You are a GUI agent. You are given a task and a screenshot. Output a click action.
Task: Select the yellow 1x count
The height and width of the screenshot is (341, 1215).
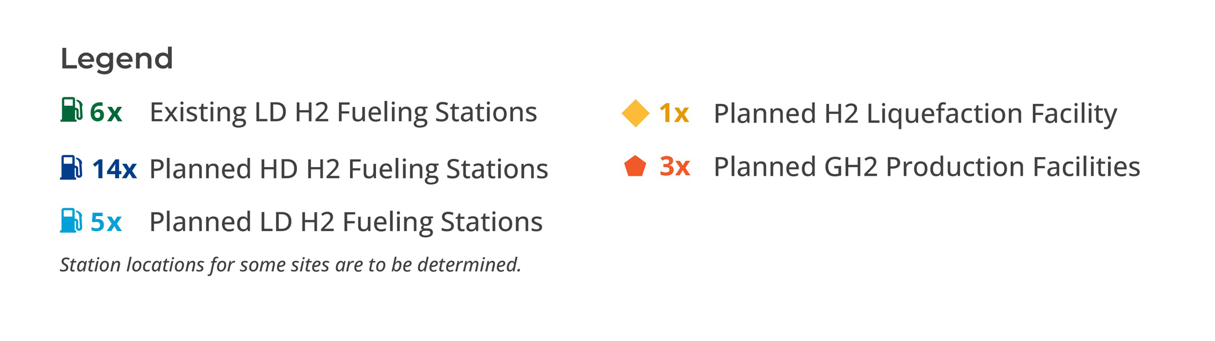674,113
